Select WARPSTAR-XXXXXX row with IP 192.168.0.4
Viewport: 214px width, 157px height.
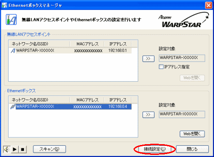(x=71, y=107)
